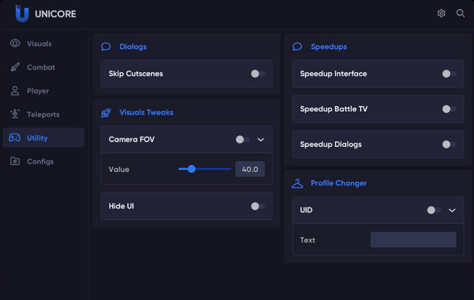Toggle the Hide UI switch
The height and width of the screenshot is (300, 474).
[258, 206]
